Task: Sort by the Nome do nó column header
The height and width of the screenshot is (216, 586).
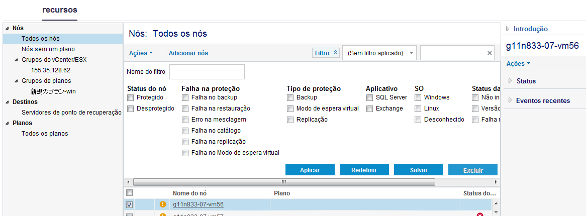Action: click(x=190, y=193)
